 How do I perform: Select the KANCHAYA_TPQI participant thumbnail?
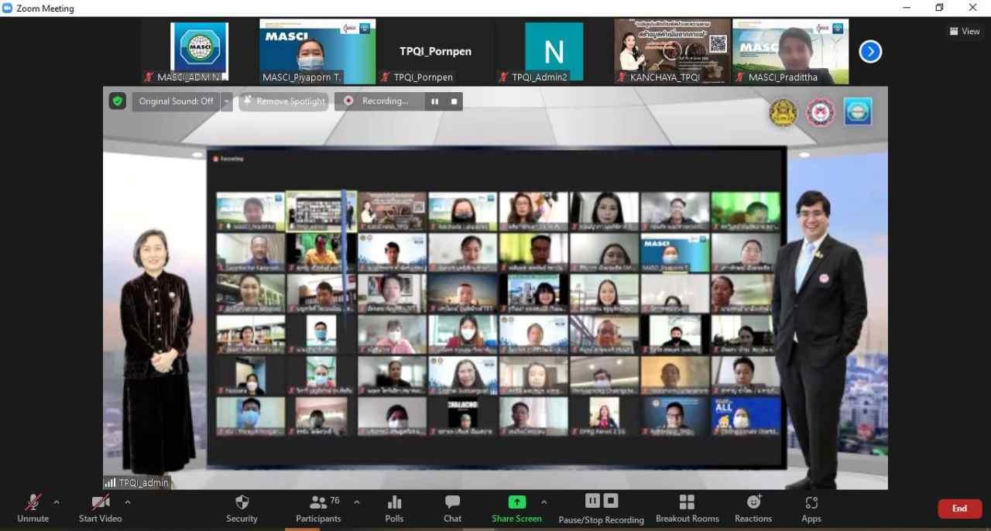coord(672,51)
